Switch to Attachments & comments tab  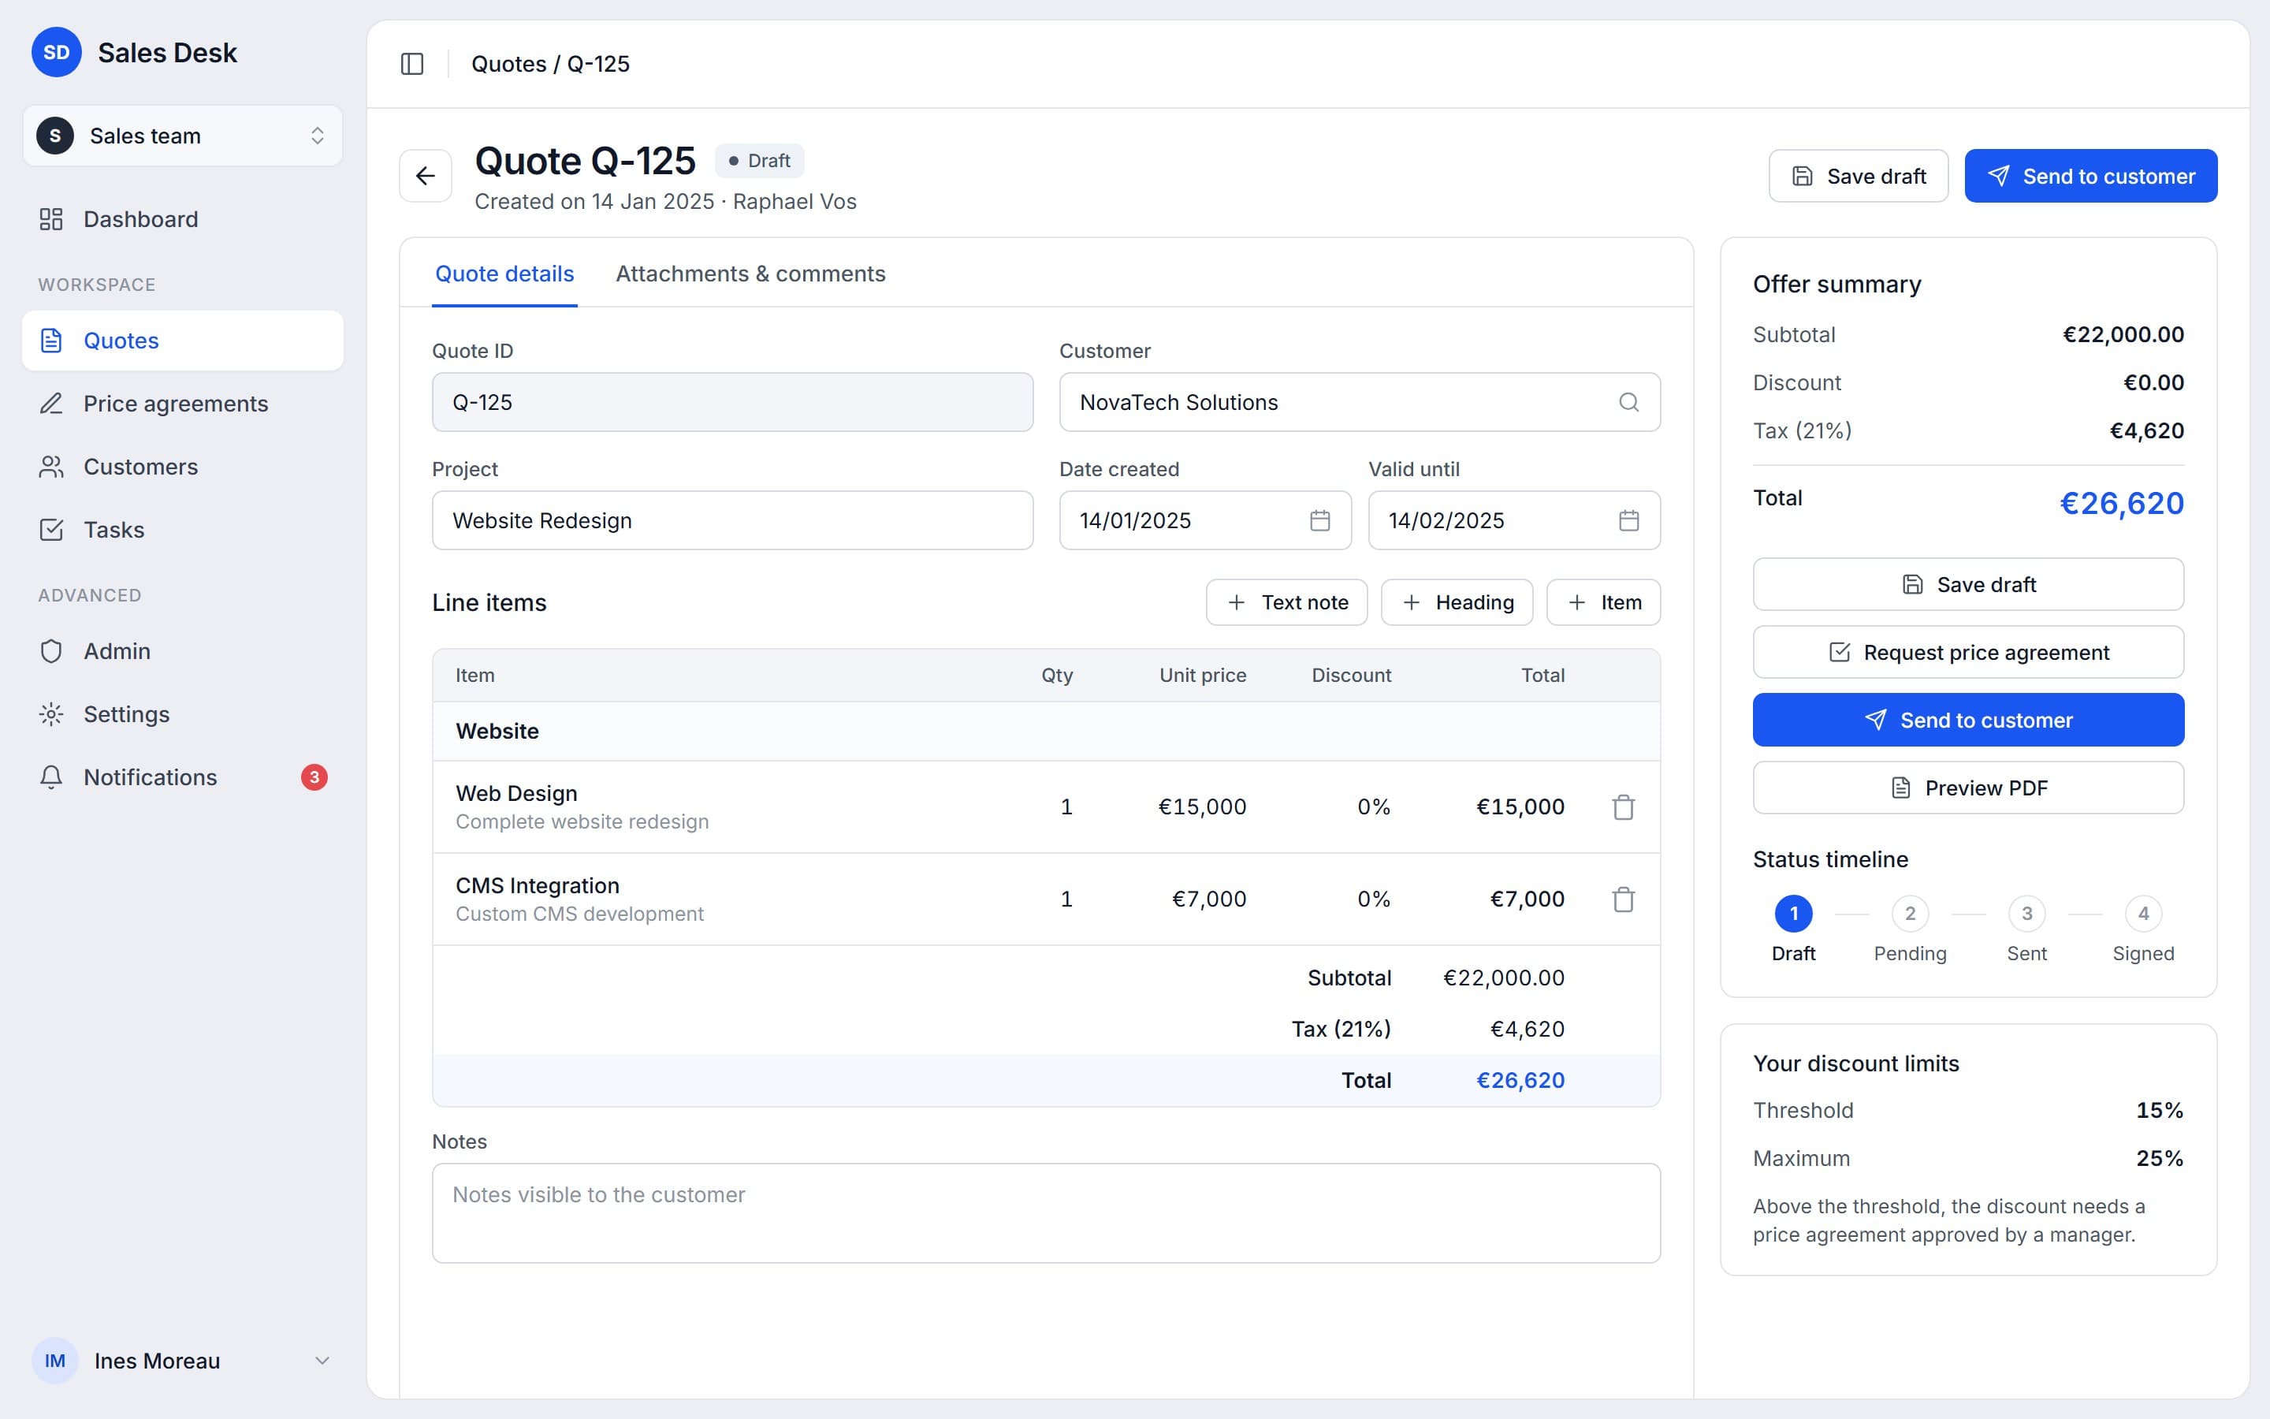coord(750,273)
